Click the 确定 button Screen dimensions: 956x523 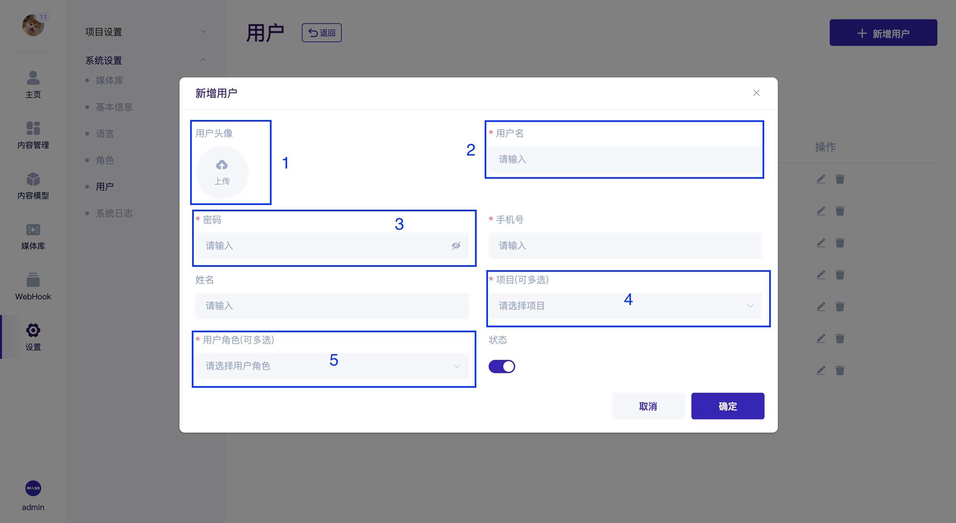tap(727, 406)
